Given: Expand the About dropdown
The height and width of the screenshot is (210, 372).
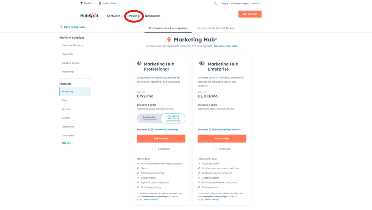Looking at the screenshot, I should click(x=256, y=4).
